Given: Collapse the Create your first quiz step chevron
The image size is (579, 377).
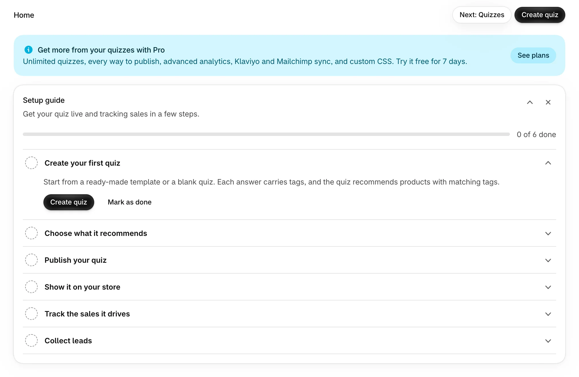Looking at the screenshot, I should point(548,163).
